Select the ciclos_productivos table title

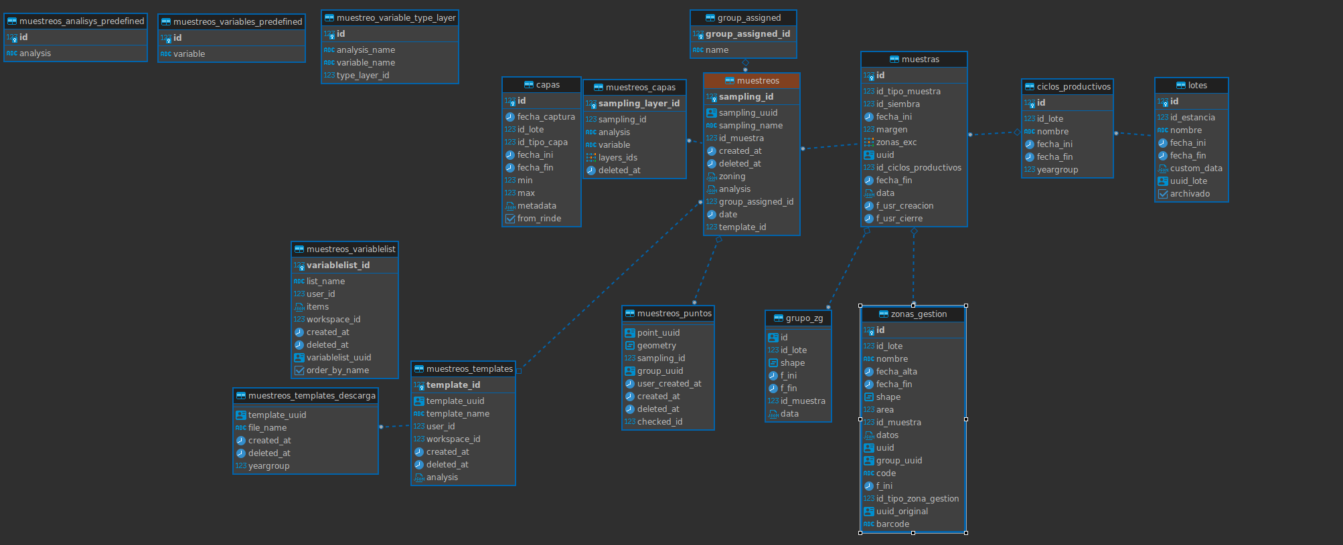coord(1074,87)
